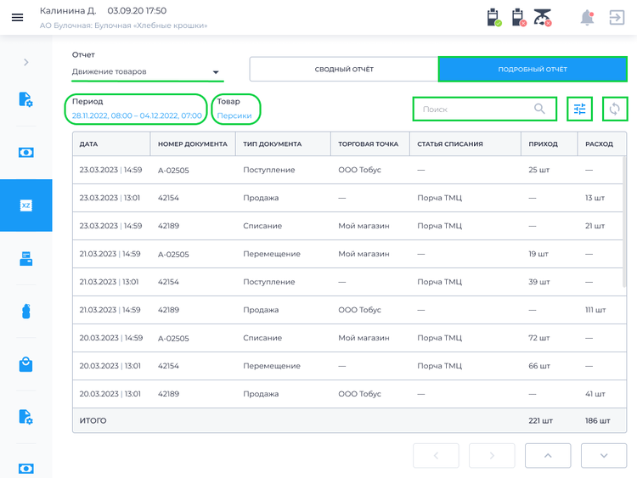Expand the collapsed sidebar with chevron
Image resolution: width=637 pixels, height=478 pixels.
[26, 62]
